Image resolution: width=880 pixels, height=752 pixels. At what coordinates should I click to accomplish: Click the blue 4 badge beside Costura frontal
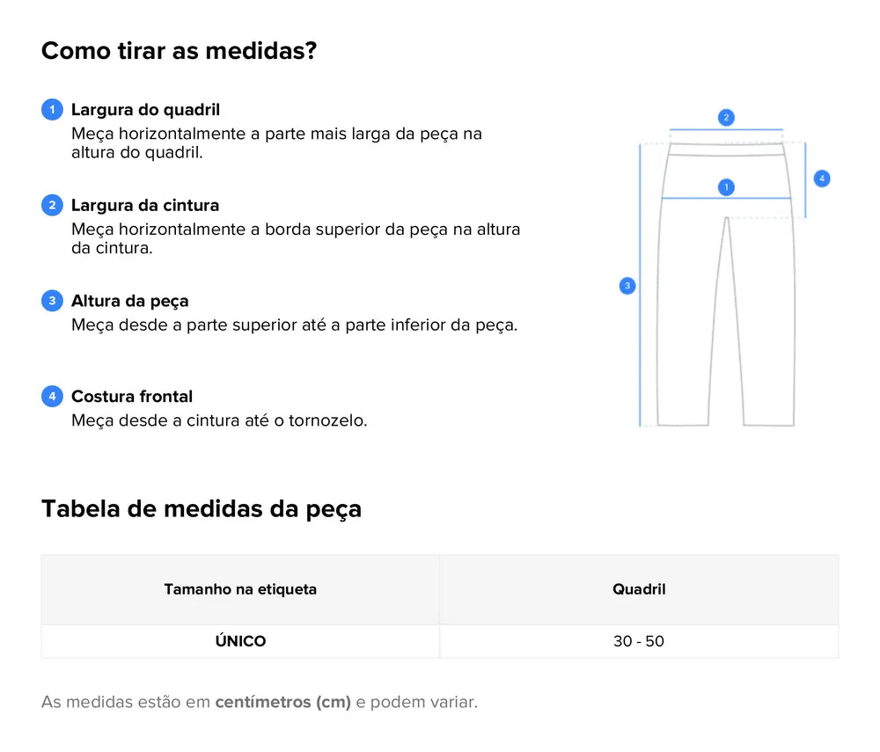coord(52,396)
